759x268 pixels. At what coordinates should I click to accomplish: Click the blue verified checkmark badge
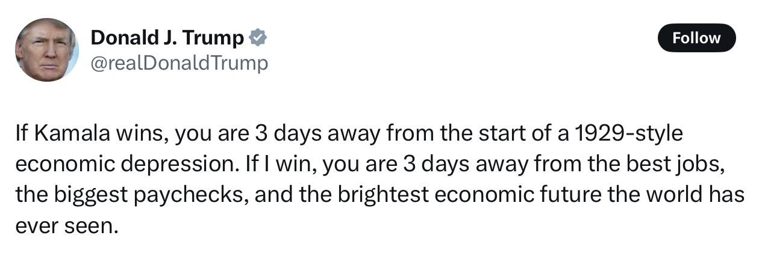(x=258, y=38)
